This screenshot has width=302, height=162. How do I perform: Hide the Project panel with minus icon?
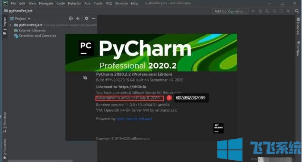point(94,19)
